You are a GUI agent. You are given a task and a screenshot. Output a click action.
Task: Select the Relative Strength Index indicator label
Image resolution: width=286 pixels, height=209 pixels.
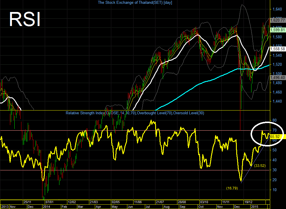click(135, 113)
